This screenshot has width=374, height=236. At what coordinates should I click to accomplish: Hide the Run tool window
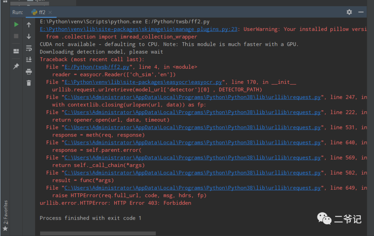tap(361, 12)
